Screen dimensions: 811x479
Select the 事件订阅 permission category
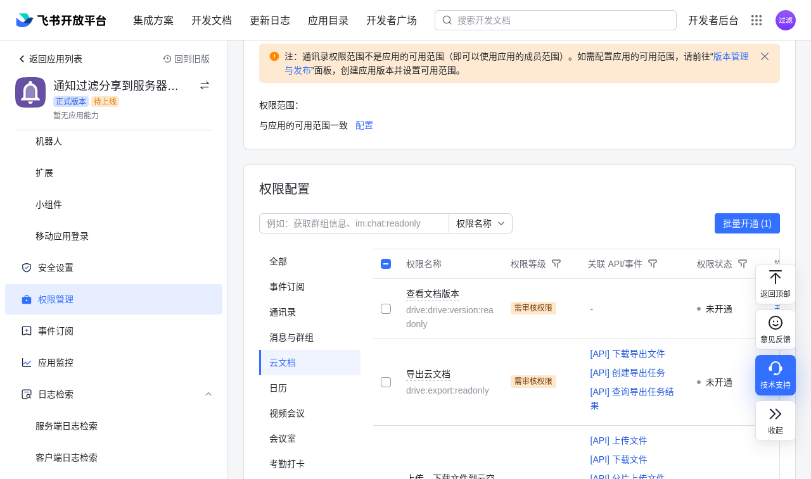point(310,287)
